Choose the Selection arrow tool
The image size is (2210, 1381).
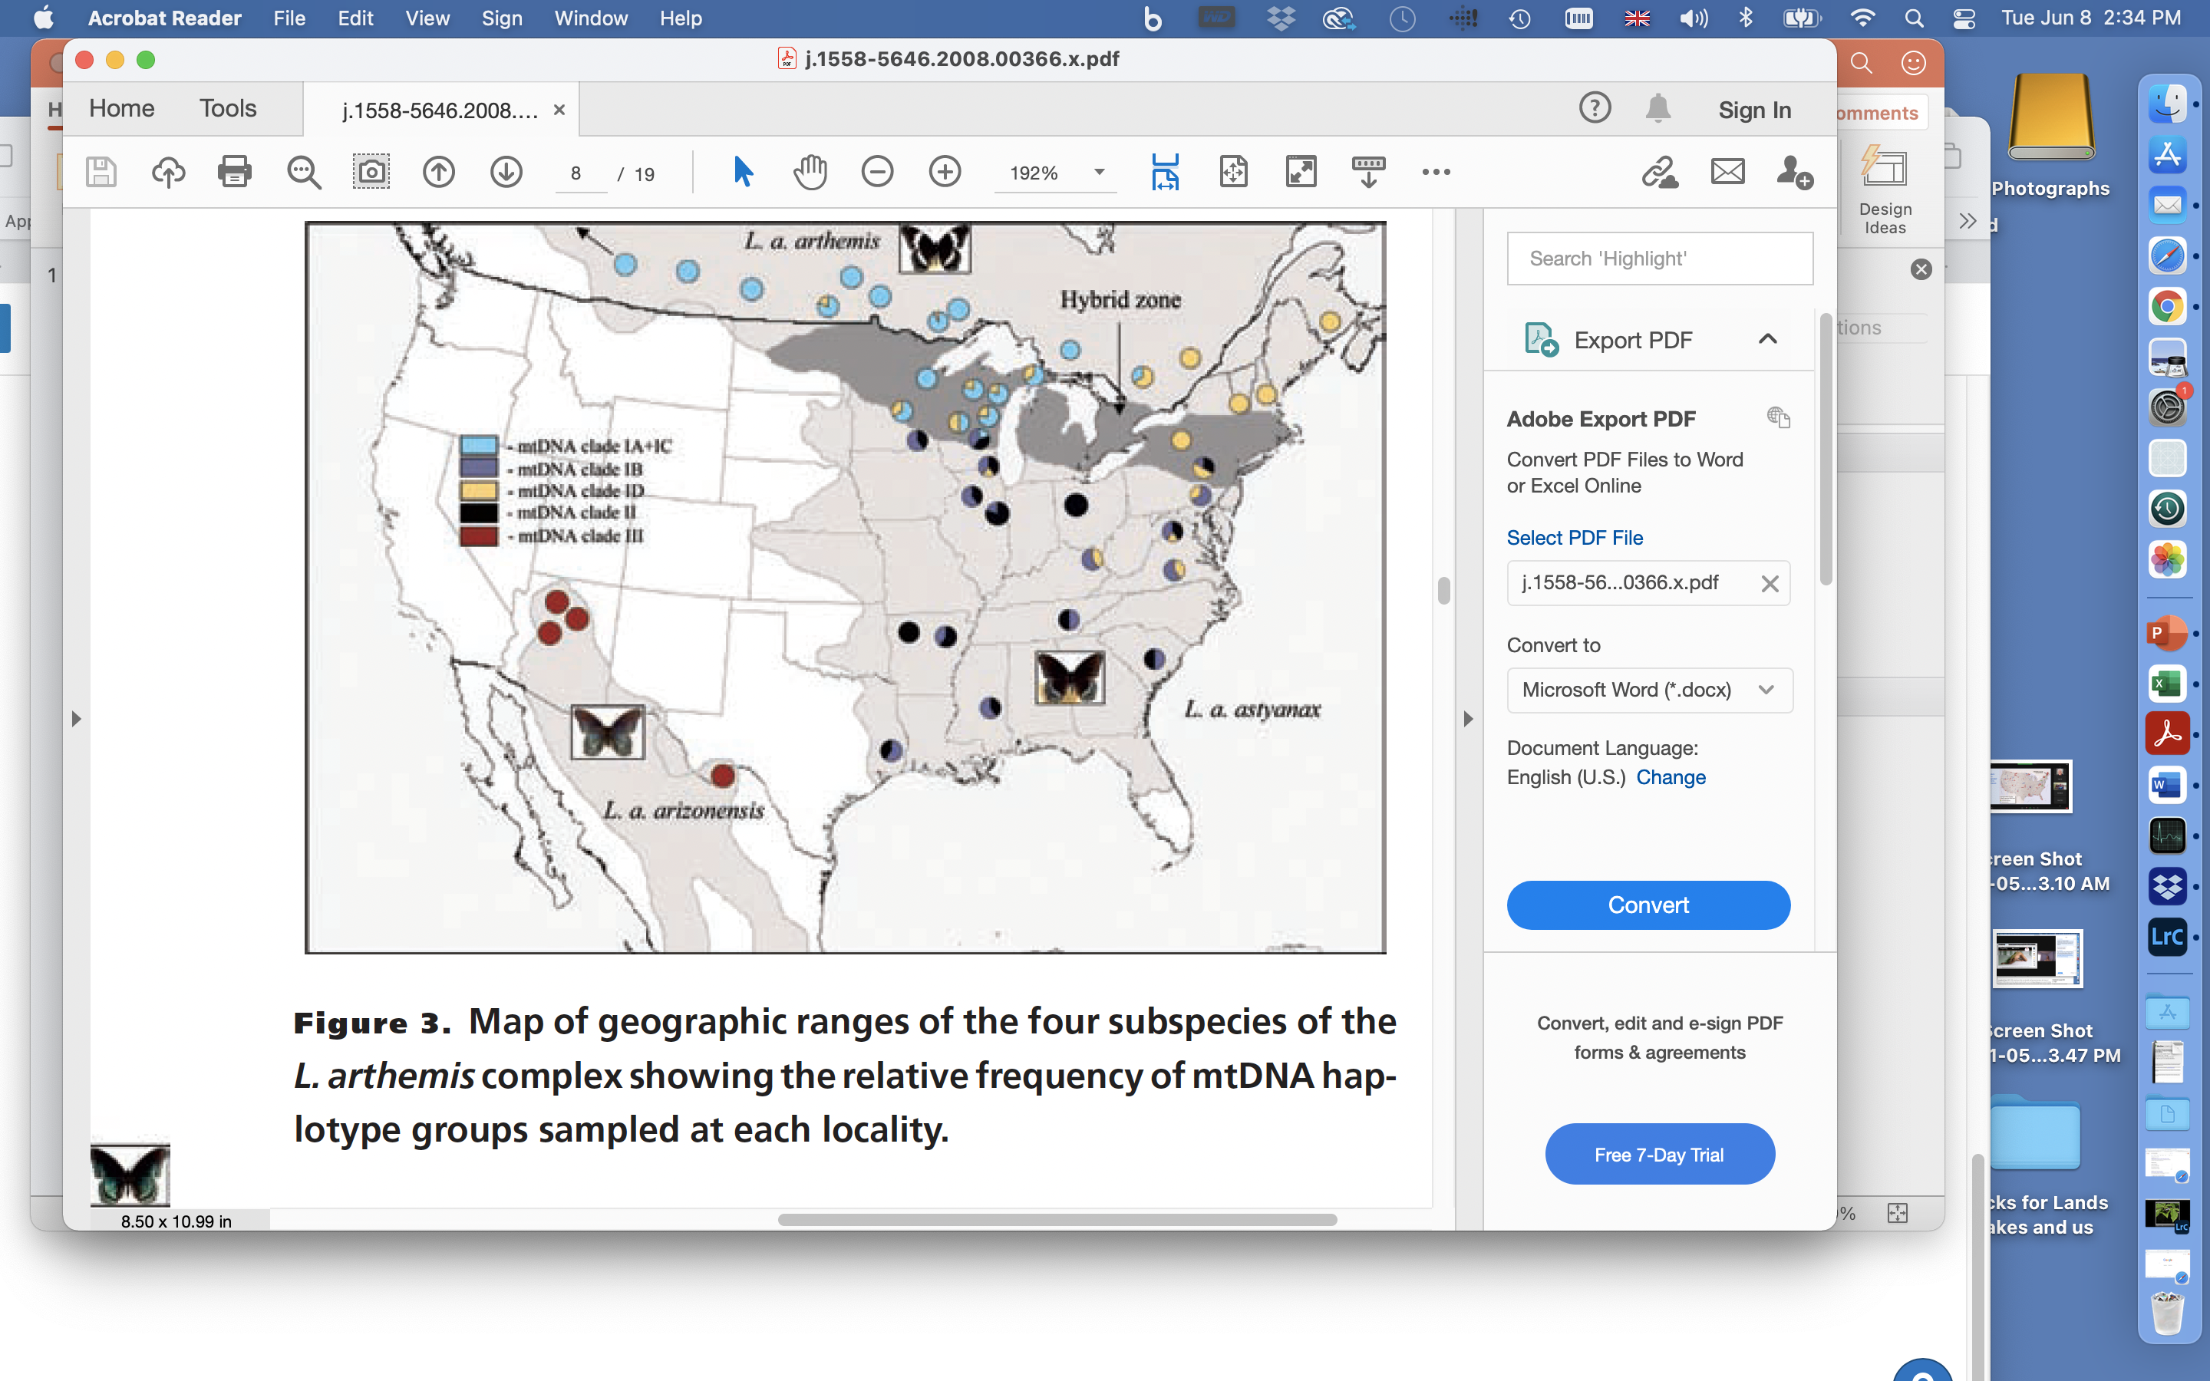743,172
